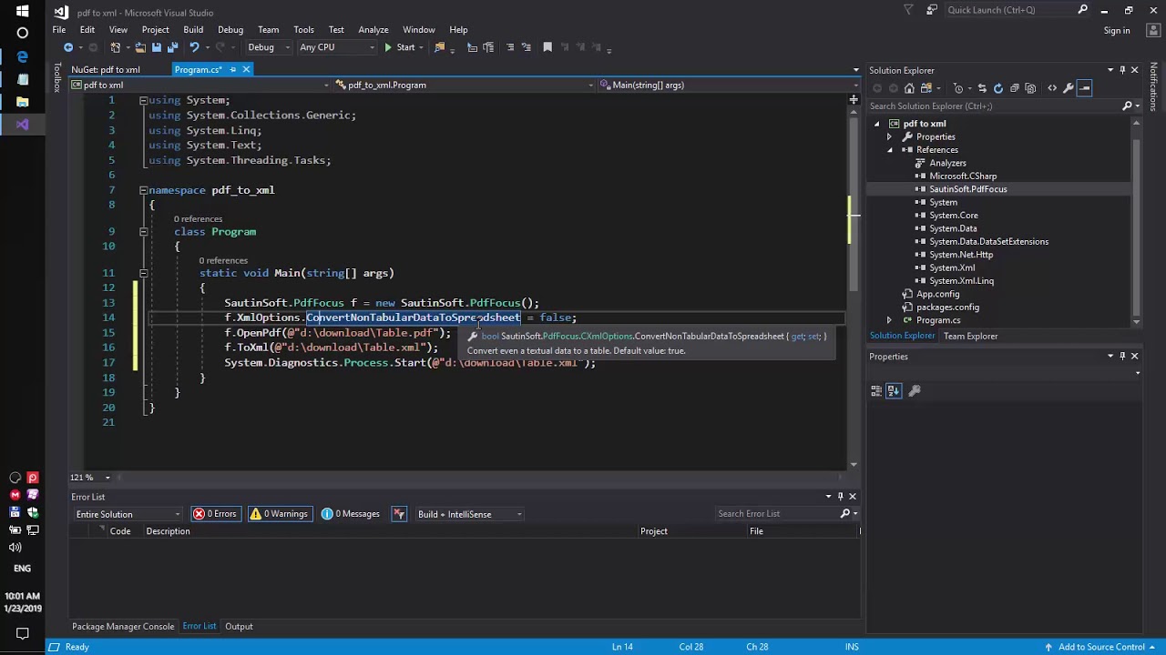Click Sync with Active Document in Solution Explorer

982,88
